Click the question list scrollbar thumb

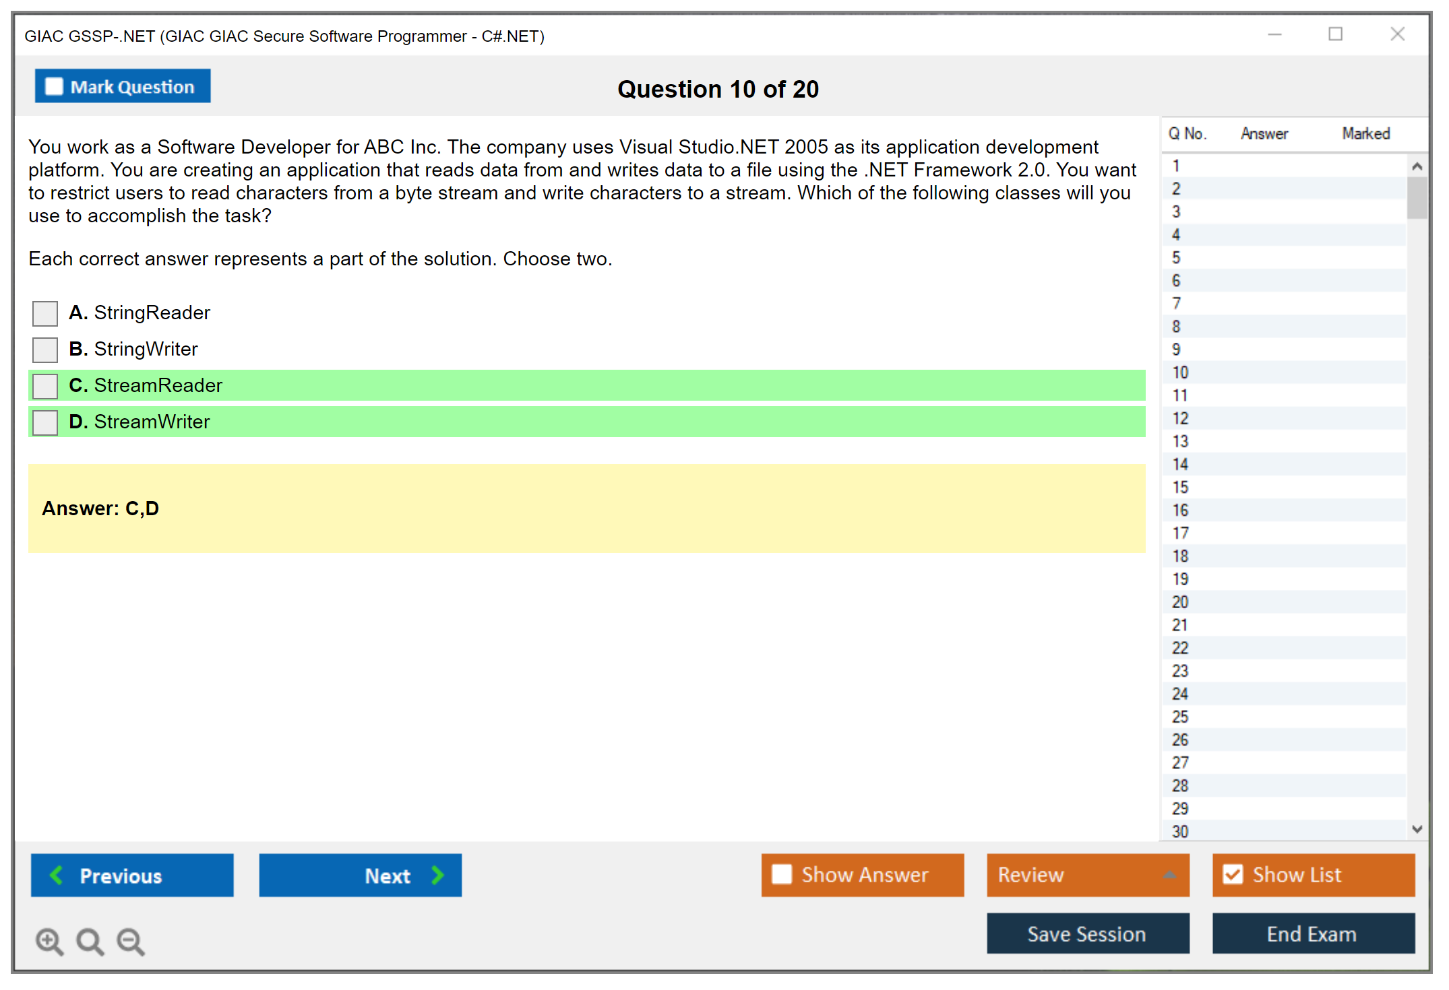[1417, 197]
